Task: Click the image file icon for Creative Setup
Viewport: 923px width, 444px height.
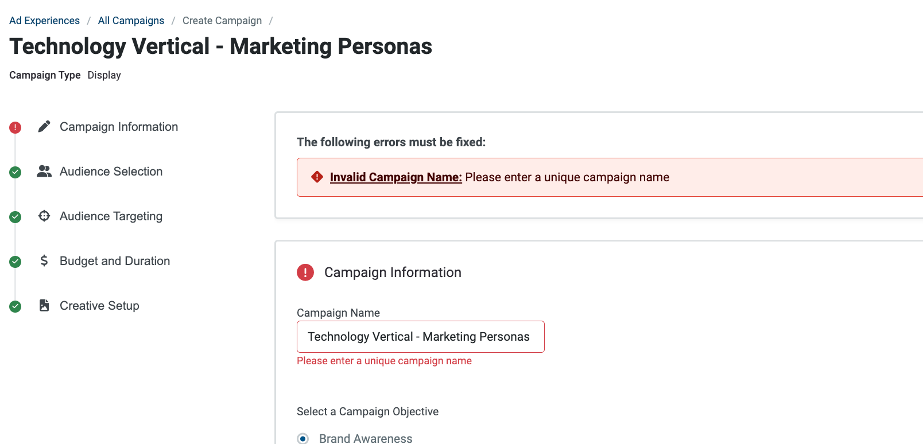Action: point(44,305)
